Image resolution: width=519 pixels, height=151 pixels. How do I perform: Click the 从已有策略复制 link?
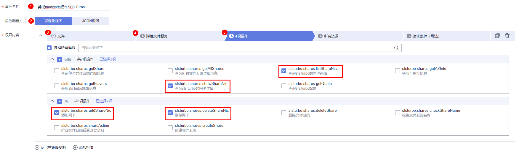[x=53, y=147]
